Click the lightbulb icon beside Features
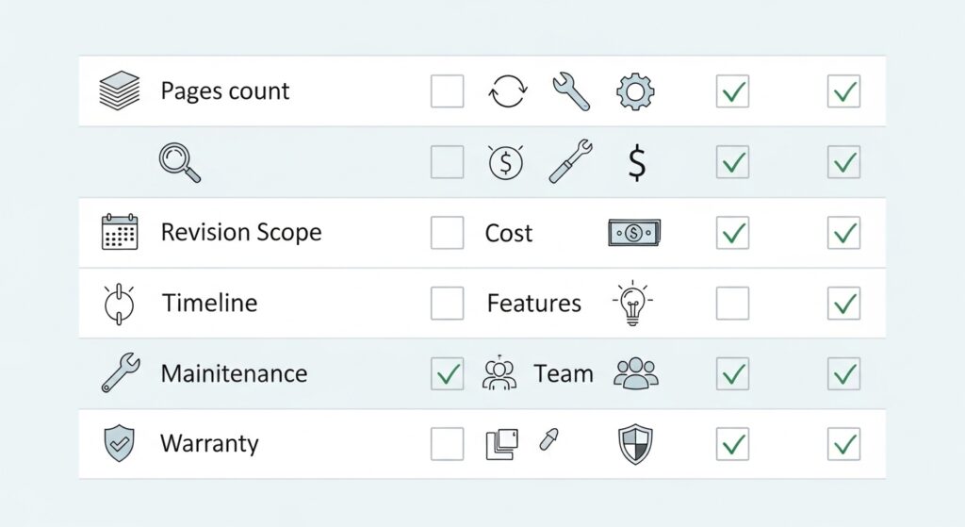 click(x=632, y=303)
